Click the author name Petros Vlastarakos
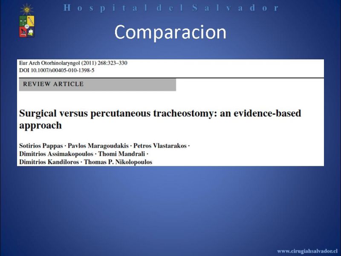The height and width of the screenshot is (256, 341). [x=160, y=145]
